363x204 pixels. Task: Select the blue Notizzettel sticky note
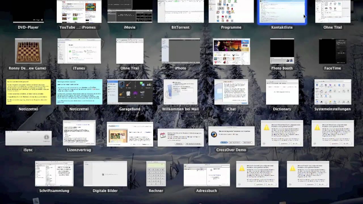(x=79, y=92)
